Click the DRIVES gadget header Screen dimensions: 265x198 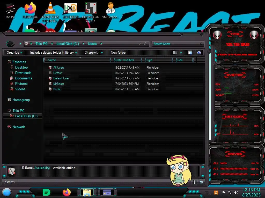pyautogui.click(x=235, y=154)
